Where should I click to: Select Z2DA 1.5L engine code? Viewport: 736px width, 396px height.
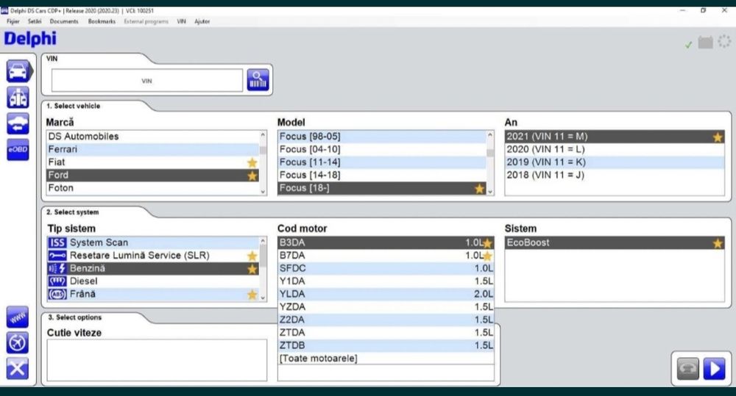pyautogui.click(x=386, y=320)
